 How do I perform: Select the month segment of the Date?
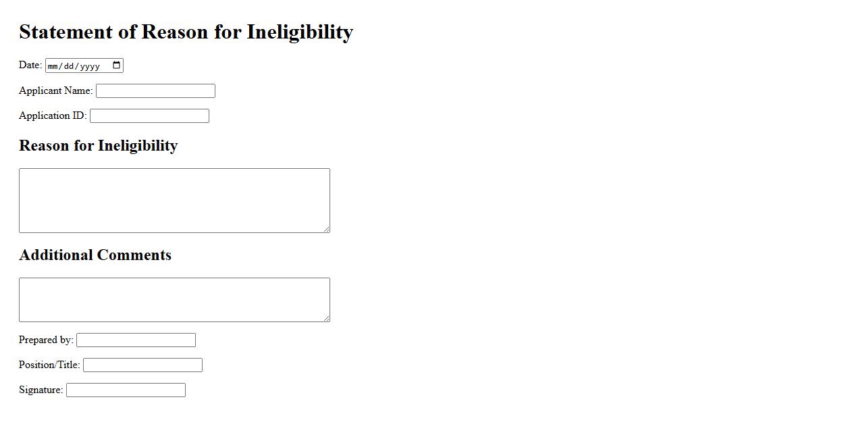point(54,66)
